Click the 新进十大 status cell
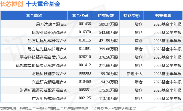Image resolution: width=183 pixels, height=111 pixels. 135,74
